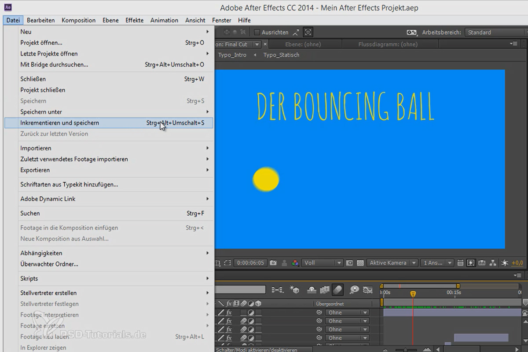The width and height of the screenshot is (528, 352).
Task: Click the Reset Exposure lightning icon
Action: tap(505, 263)
